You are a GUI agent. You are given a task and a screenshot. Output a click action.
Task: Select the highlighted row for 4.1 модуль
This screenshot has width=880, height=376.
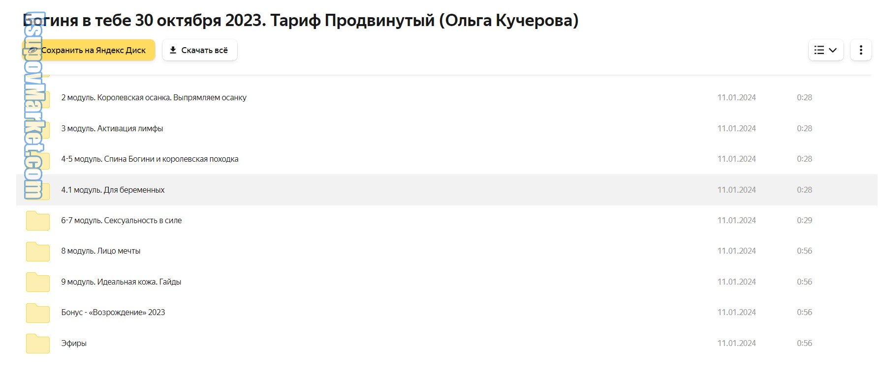pos(394,190)
